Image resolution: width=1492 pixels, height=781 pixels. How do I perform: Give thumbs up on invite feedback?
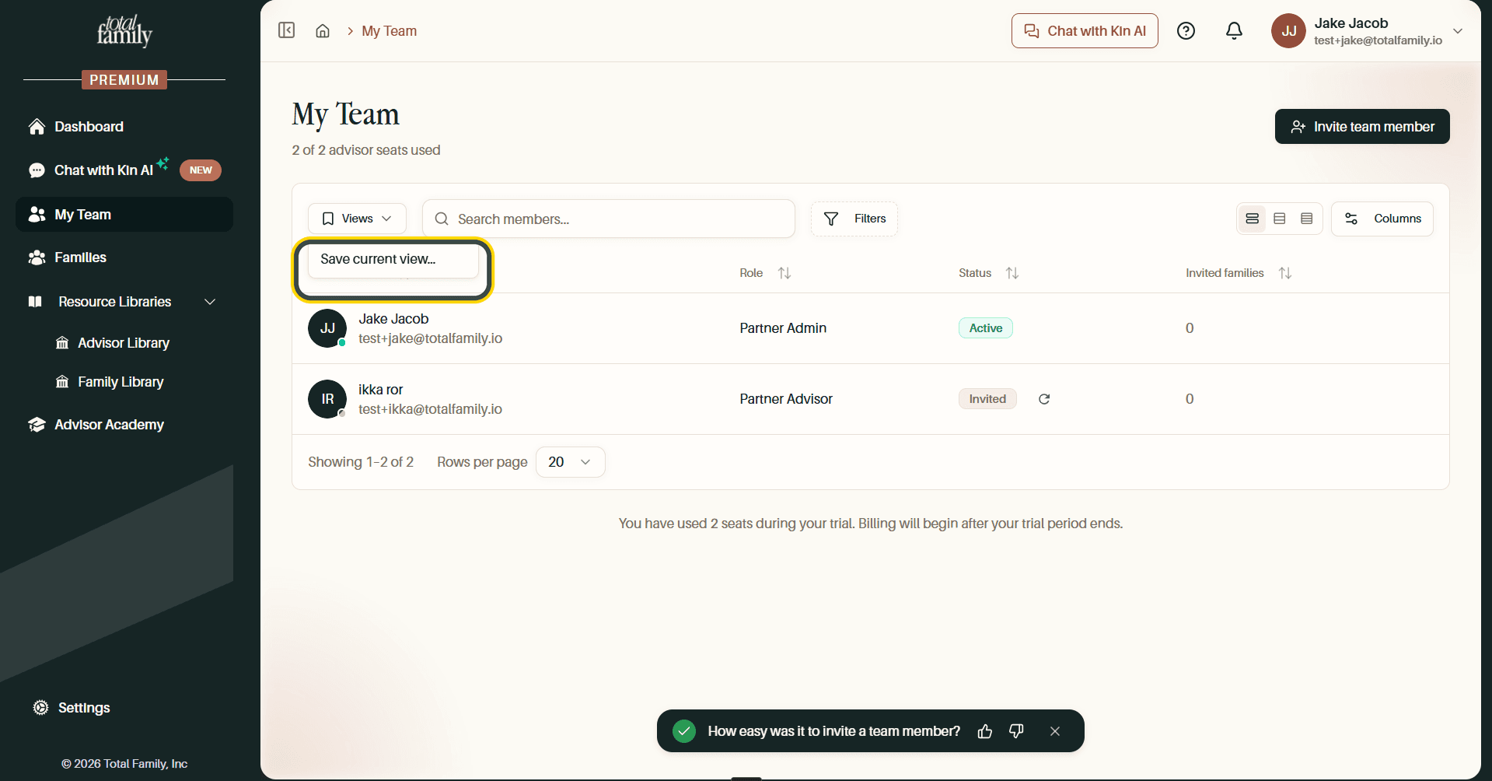pos(985,731)
